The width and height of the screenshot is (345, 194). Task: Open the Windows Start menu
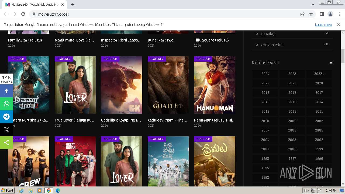point(7,190)
